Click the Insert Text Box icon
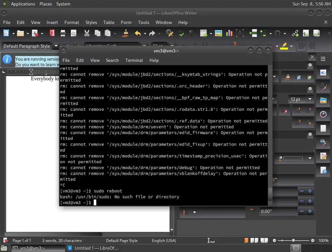The width and height of the screenshot is (332, 252). 240,33
